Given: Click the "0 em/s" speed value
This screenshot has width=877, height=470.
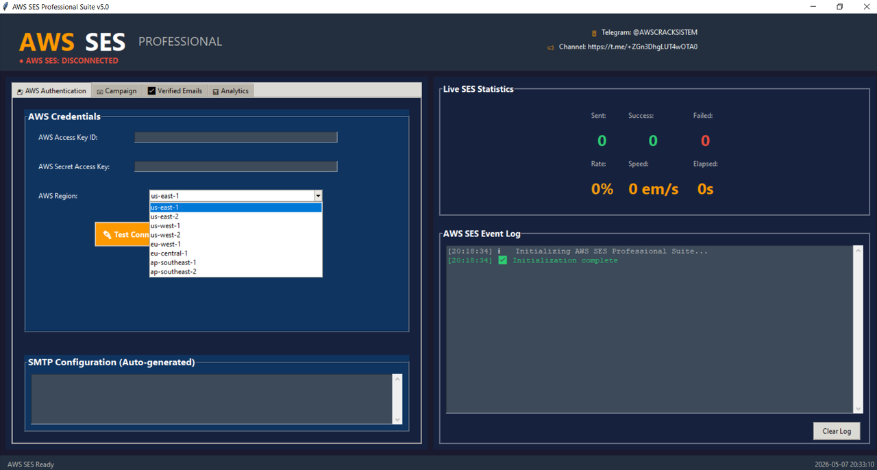Looking at the screenshot, I should click(653, 189).
